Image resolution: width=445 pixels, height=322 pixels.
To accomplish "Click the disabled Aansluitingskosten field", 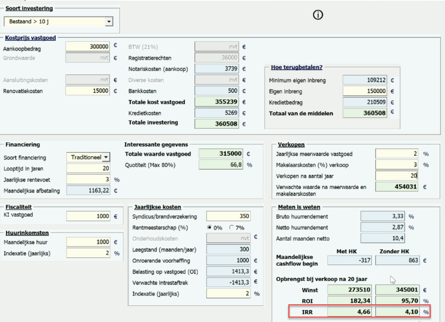I will point(88,80).
